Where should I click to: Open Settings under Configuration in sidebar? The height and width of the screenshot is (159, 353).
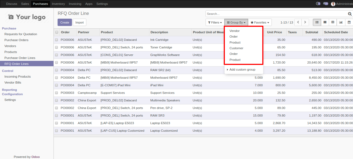pos(10,100)
